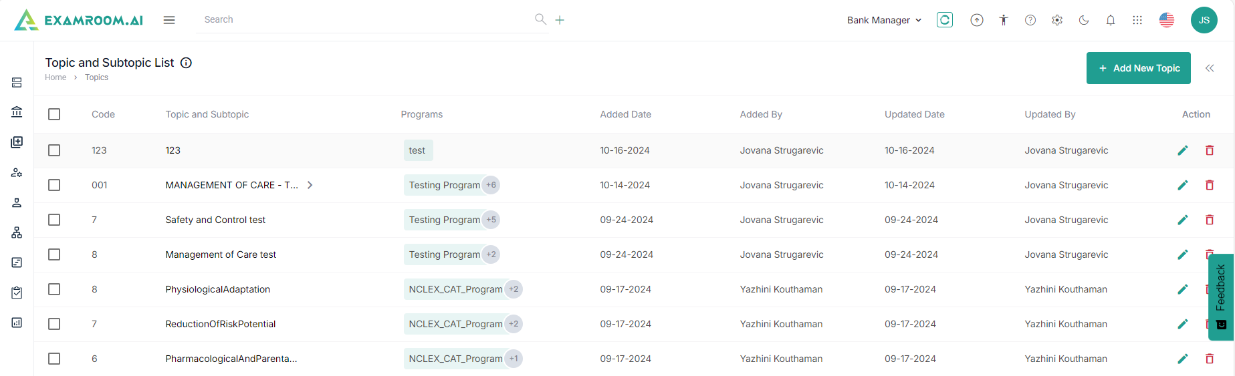Switch to dark mode moon icon
Image resolution: width=1235 pixels, height=376 pixels.
pyautogui.click(x=1083, y=20)
